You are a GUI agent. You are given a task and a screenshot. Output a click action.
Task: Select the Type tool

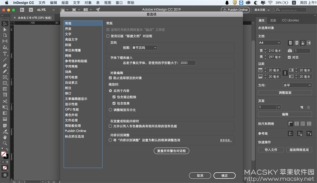coord(5,54)
